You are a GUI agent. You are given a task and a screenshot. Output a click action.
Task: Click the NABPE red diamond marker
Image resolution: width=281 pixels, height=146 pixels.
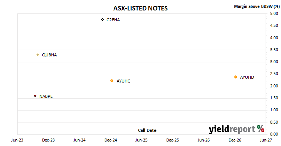(35, 96)
